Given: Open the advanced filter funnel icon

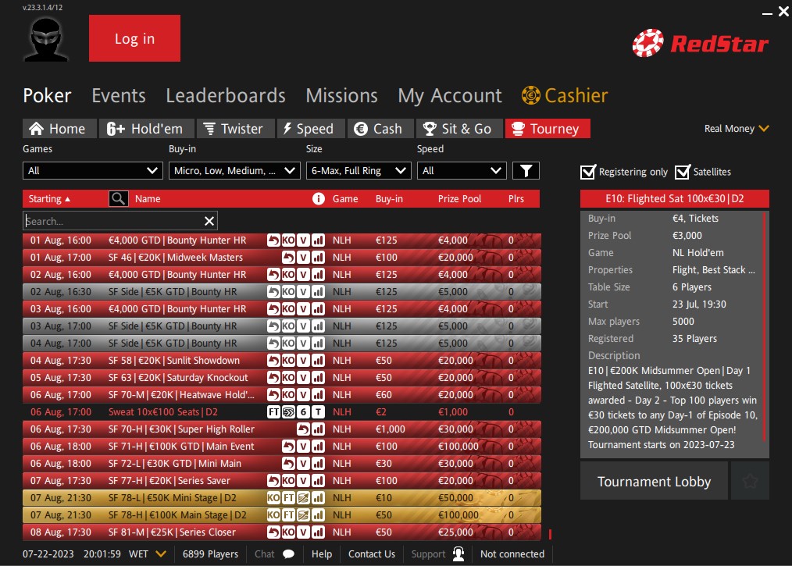Looking at the screenshot, I should click(x=526, y=171).
